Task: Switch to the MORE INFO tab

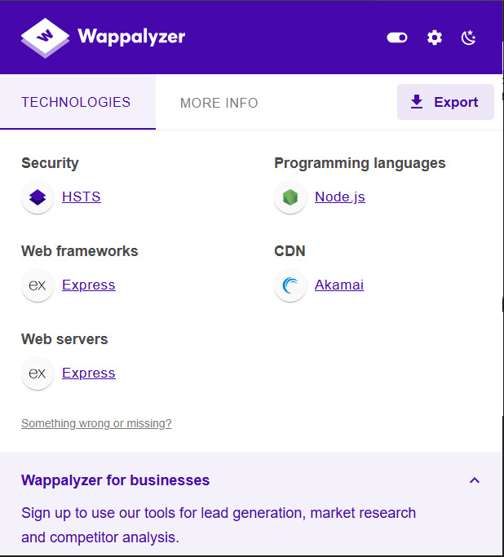Action: (x=219, y=103)
